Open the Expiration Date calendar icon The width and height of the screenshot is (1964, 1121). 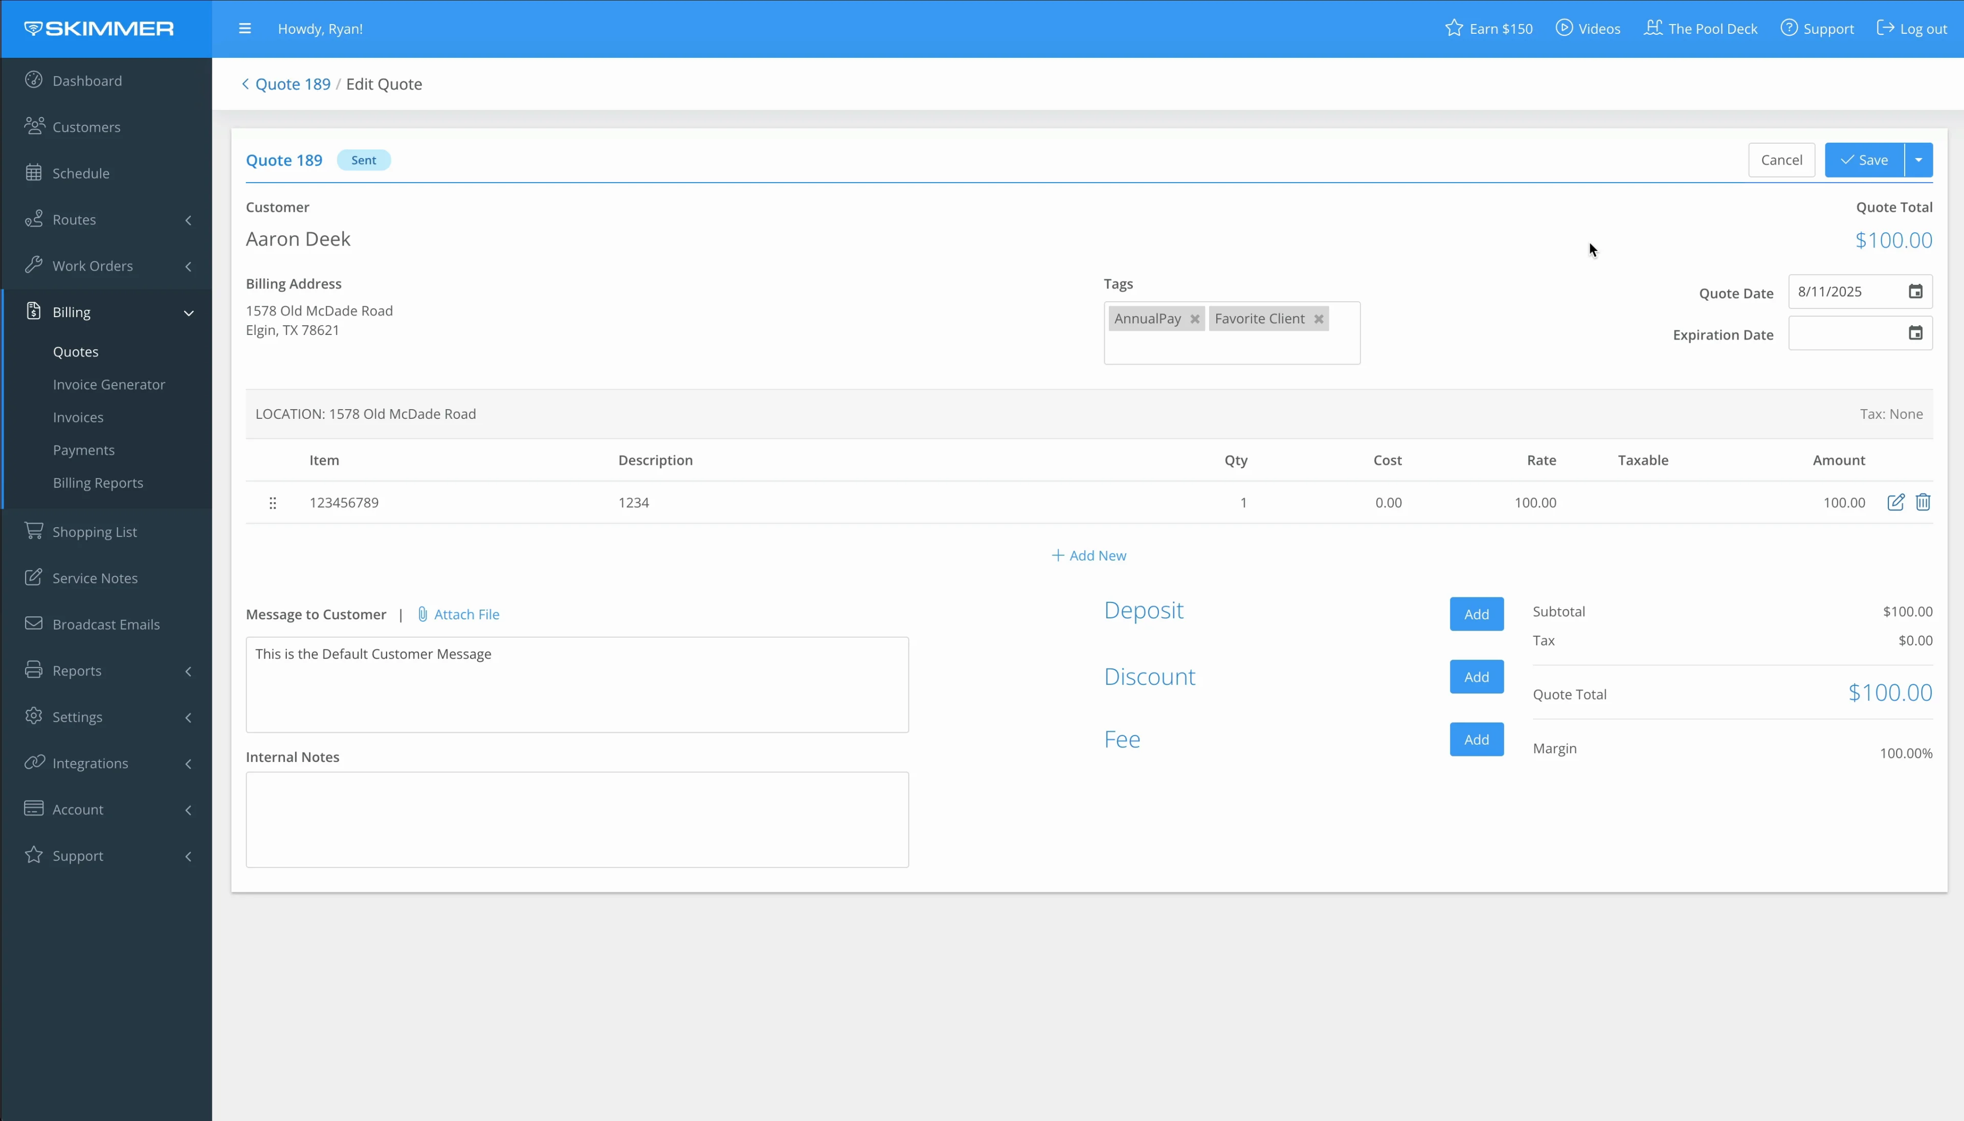[1915, 333]
